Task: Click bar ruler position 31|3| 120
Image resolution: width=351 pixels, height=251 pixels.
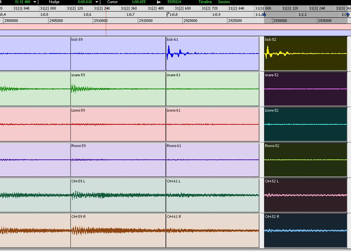Action: click(x=290, y=8)
